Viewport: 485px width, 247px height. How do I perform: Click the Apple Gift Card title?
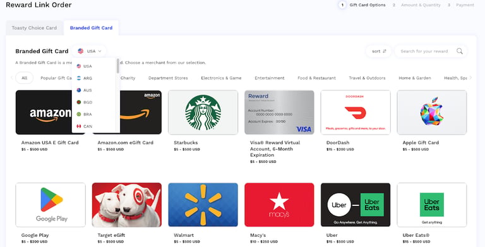421,143
